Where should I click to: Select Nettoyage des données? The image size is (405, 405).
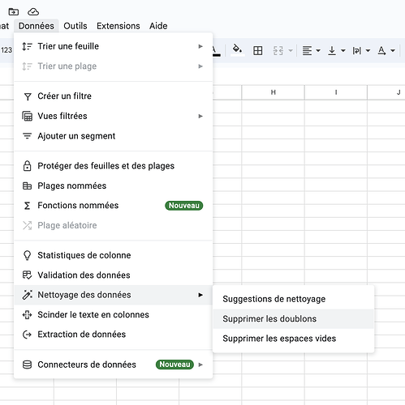coord(114,295)
